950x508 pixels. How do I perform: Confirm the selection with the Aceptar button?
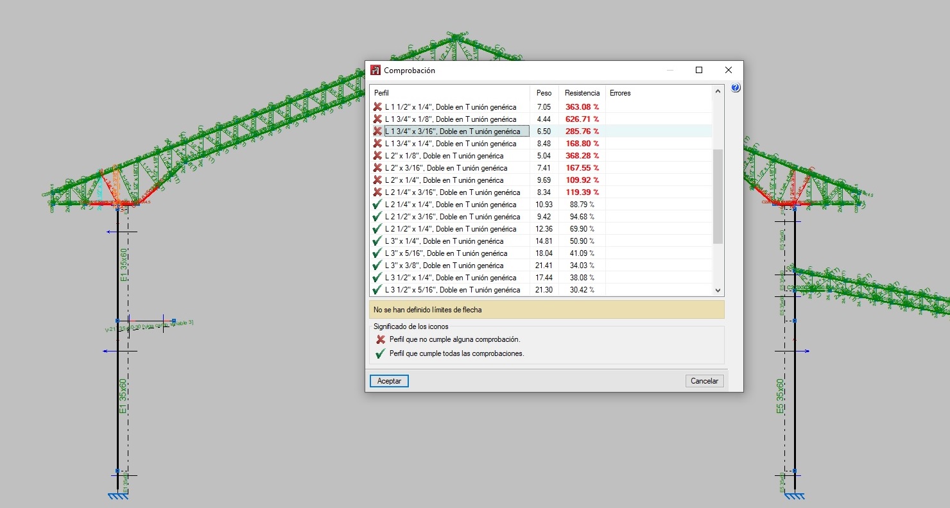tap(389, 381)
